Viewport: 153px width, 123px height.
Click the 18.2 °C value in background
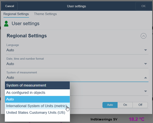pyautogui.click(x=137, y=119)
